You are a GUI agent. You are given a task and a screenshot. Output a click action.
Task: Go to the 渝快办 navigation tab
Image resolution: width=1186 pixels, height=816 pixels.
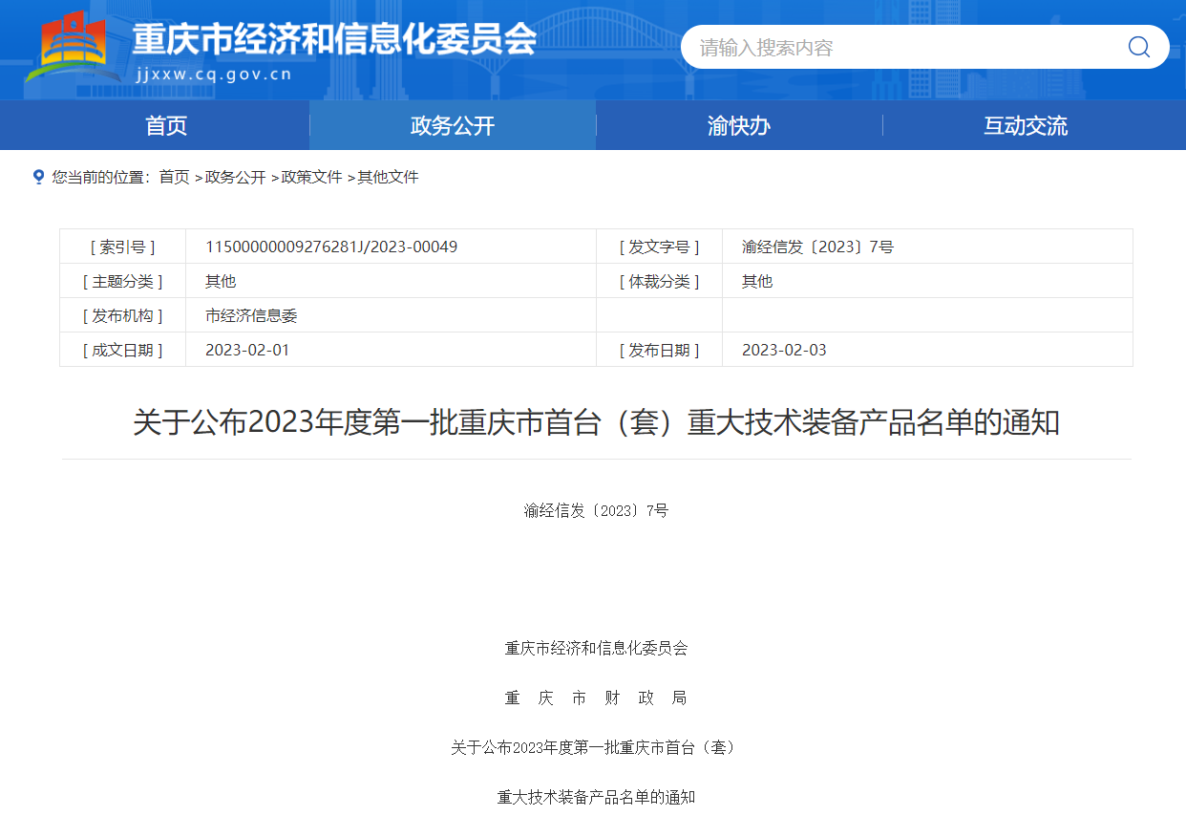(739, 125)
